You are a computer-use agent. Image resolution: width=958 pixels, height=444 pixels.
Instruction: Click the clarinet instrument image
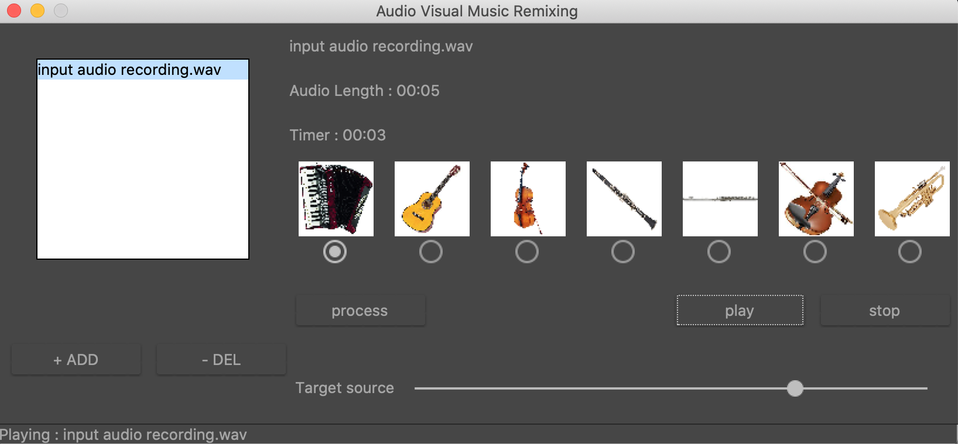(624, 199)
